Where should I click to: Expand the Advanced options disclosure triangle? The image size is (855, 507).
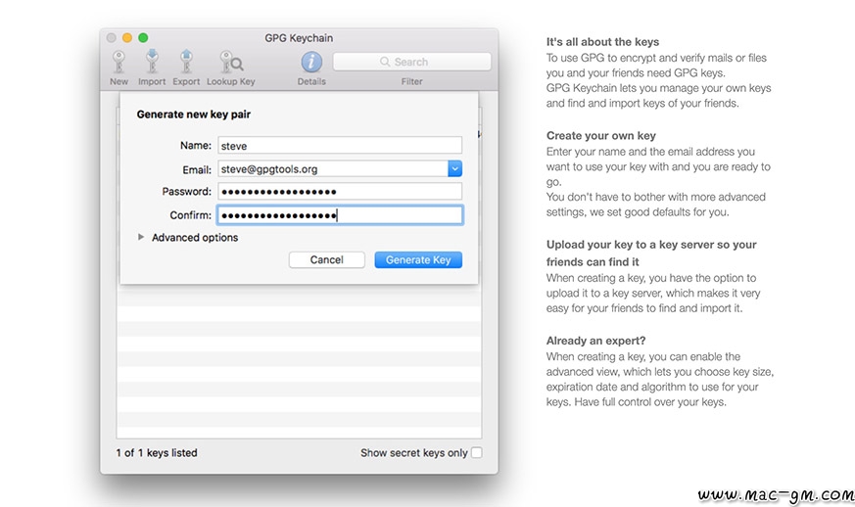click(141, 237)
